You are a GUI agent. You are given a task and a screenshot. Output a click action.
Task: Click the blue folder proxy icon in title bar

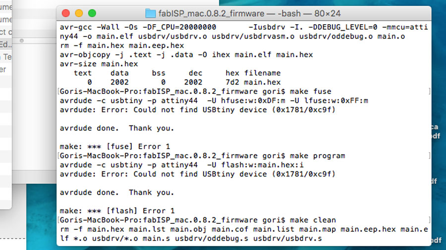(x=151, y=13)
